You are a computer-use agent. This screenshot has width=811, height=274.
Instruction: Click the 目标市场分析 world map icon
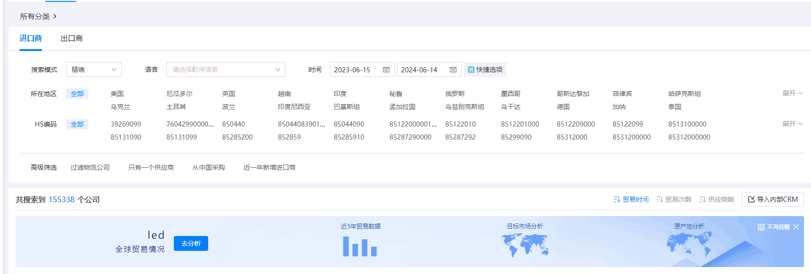tap(525, 245)
